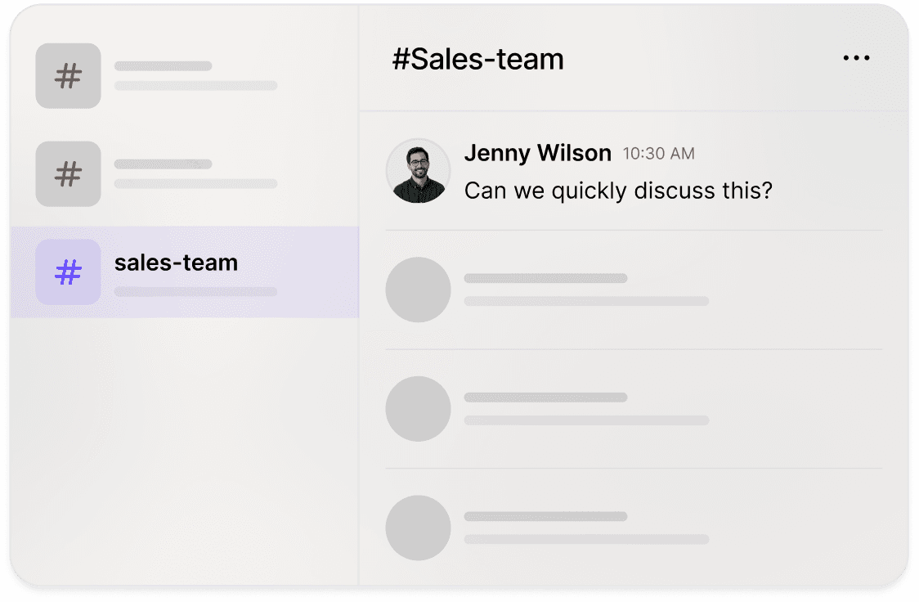
Task: Click the #Sales-team channel header title
Action: 478,59
